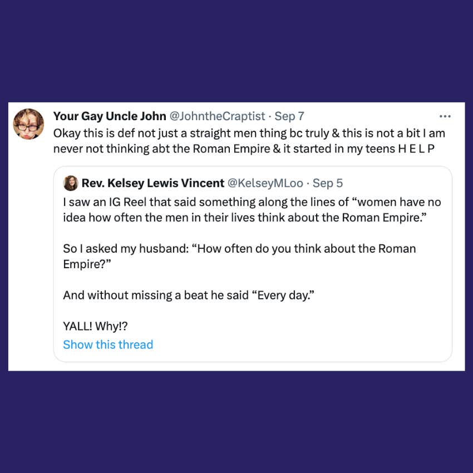This screenshot has height=473, width=473.
Task: Click Rev. Kelsey Lewis Vincent's profile picture
Action: tap(71, 183)
